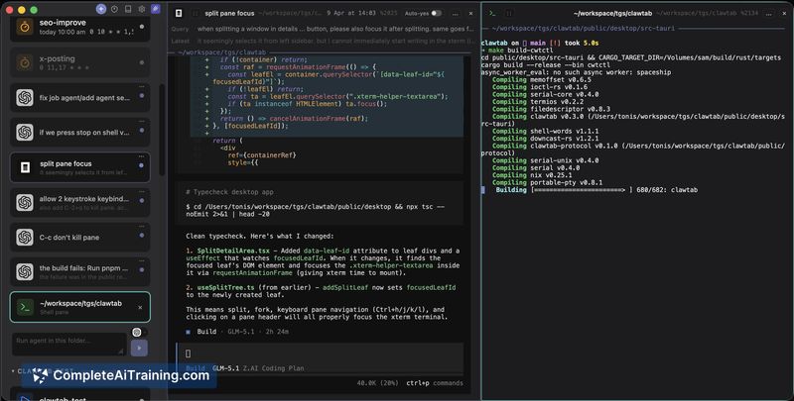Open 'allow 2 keystroke keybind...' session

(80, 202)
